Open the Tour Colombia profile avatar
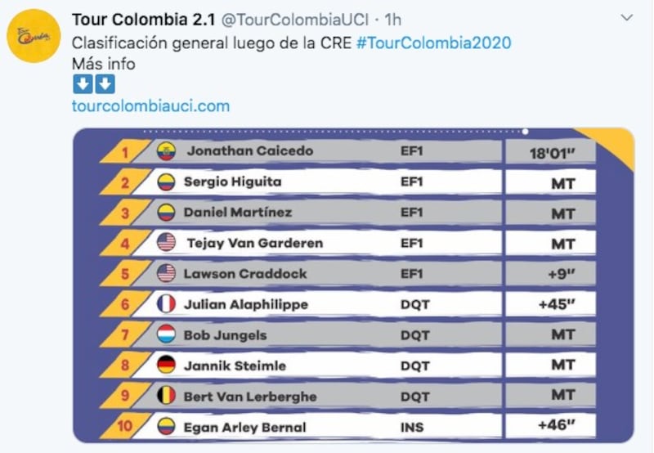The height and width of the screenshot is (453, 654). (x=34, y=36)
